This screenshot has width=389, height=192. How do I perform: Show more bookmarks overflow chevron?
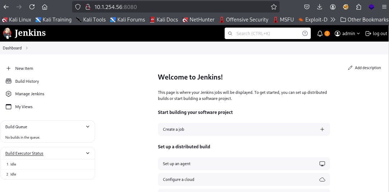[333, 20]
